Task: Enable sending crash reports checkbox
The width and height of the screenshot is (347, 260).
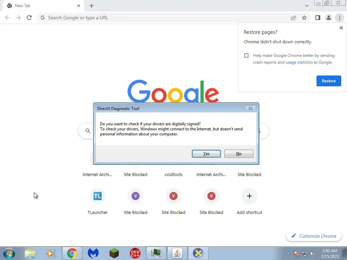Action: click(246, 56)
